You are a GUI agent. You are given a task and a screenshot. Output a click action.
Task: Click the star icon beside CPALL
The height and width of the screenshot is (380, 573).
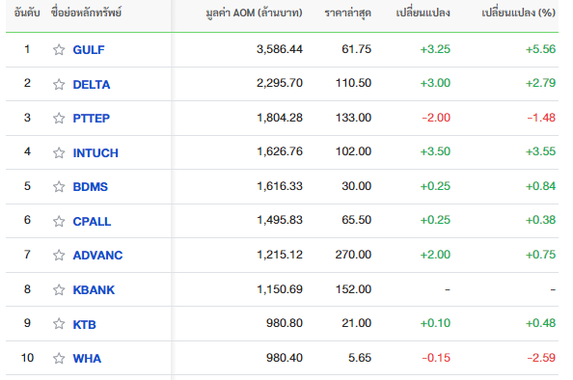(x=59, y=221)
